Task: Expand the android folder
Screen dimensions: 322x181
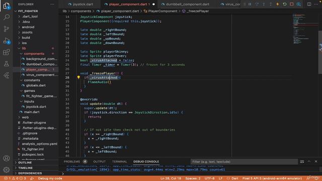Action: pyautogui.click(x=28, y=27)
